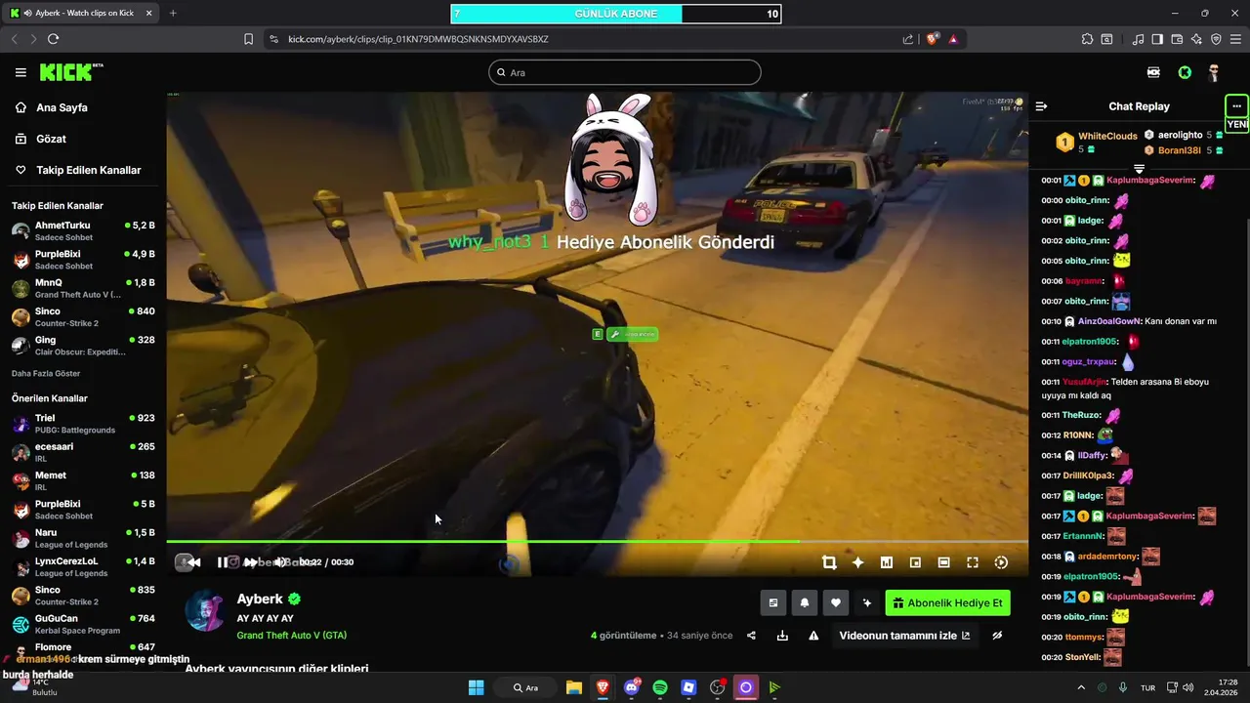This screenshot has height=703, width=1250.
Task: Open the Windows Start menu
Action: coord(476,687)
